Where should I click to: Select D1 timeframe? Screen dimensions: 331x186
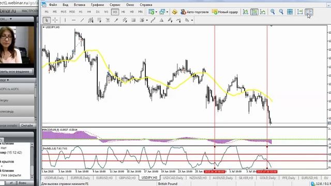[98, 12]
